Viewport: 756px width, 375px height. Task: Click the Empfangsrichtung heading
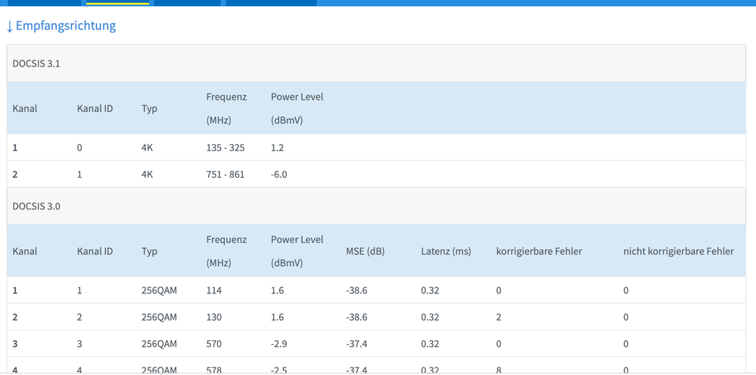click(61, 26)
